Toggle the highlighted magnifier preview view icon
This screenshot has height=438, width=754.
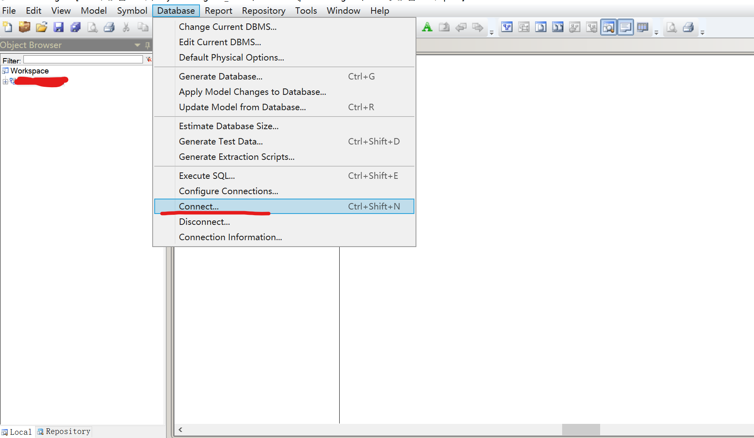[x=609, y=27]
